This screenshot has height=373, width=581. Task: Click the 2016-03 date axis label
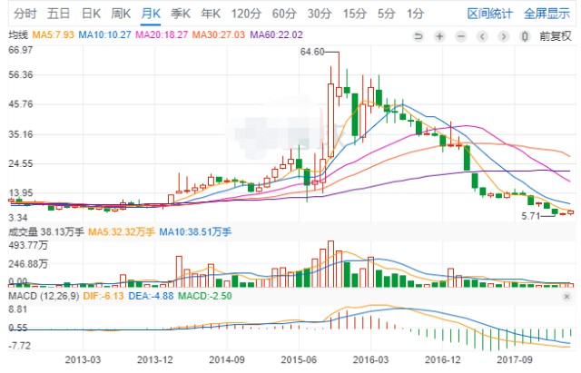pos(370,359)
